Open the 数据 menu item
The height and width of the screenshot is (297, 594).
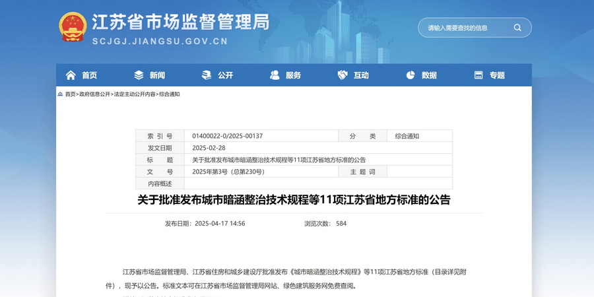[x=429, y=75]
